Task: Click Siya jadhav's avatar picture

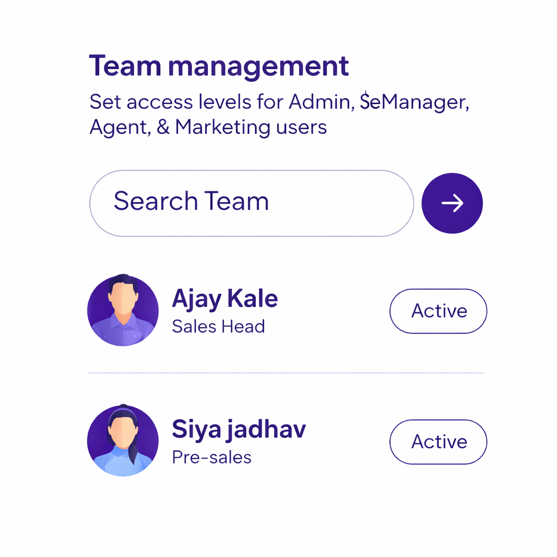Action: 123,441
